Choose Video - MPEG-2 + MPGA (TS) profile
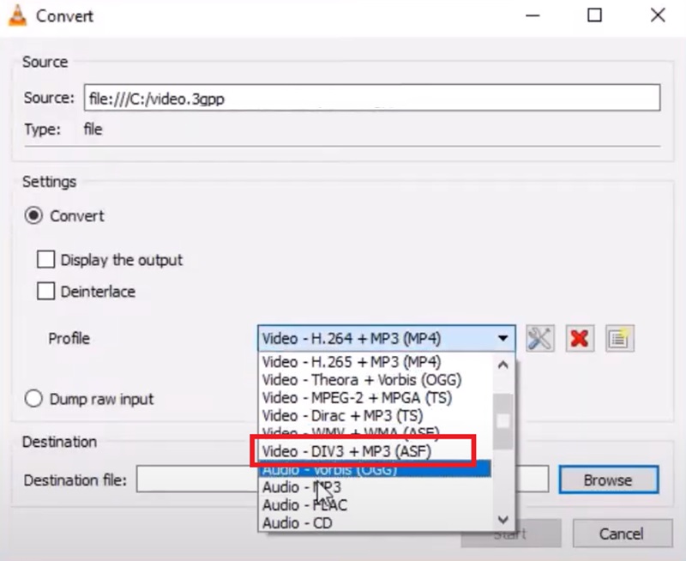The width and height of the screenshot is (686, 561). tap(376, 398)
